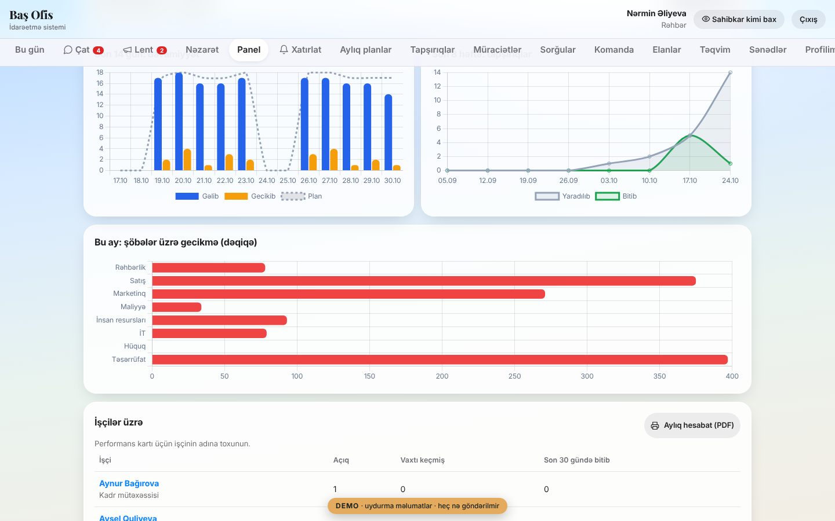Go to the Təqvim tab

(x=715, y=50)
